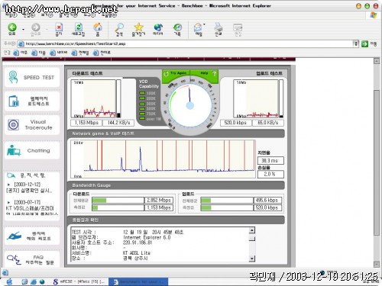Open the File menu
Viewport: 382px width, 286px height.
[11, 15]
